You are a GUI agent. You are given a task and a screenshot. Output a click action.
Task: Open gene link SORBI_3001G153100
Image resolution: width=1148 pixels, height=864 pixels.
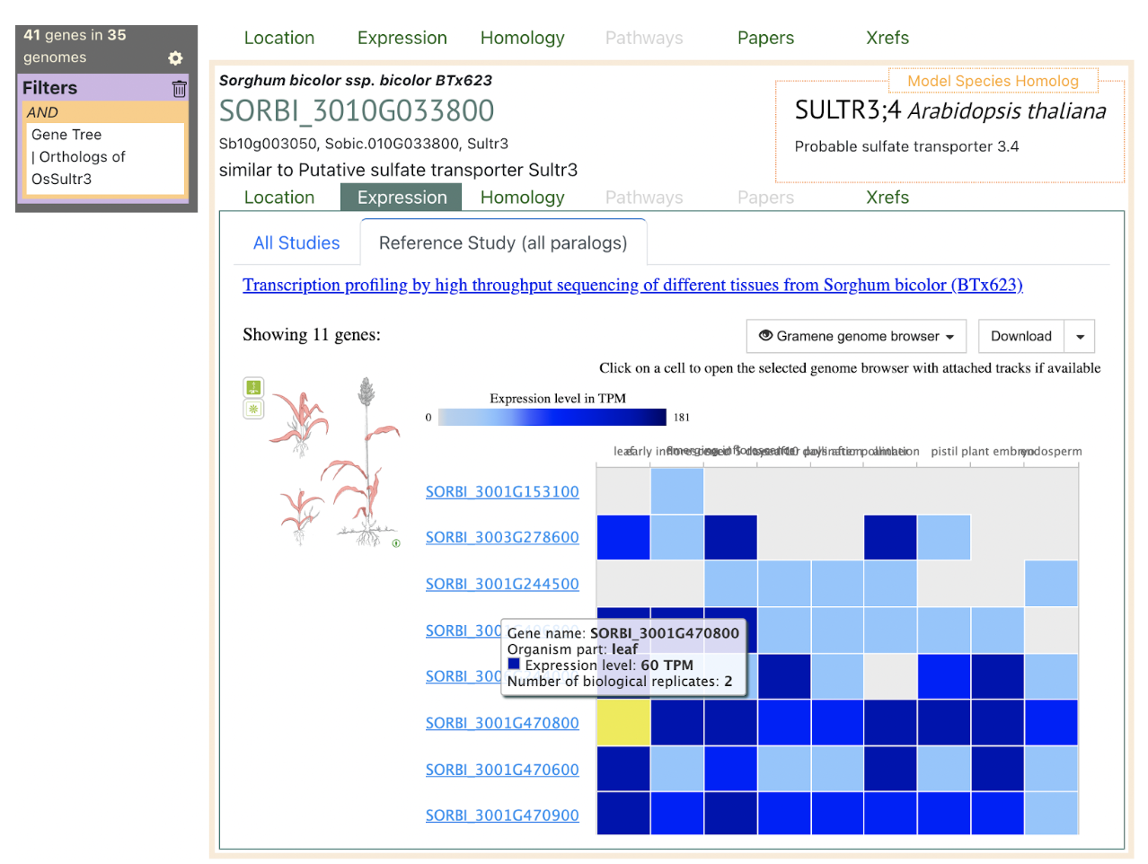502,491
